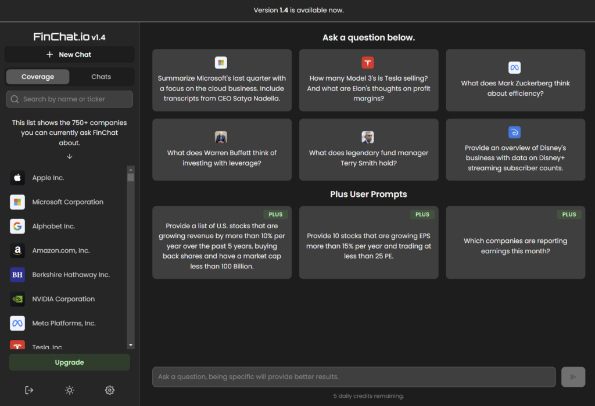Click the NVIDIA Corporation logo icon
The image size is (595, 406).
(17, 299)
